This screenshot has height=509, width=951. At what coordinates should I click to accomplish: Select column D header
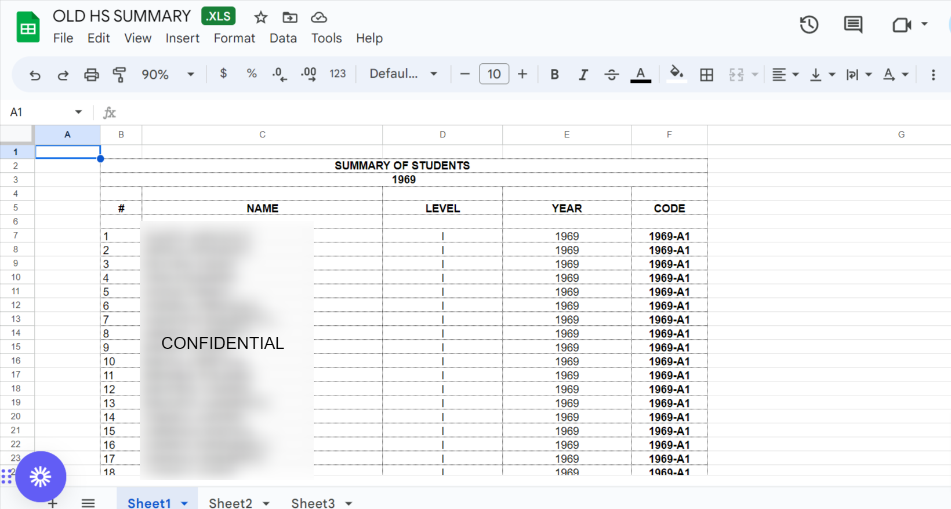pos(442,134)
